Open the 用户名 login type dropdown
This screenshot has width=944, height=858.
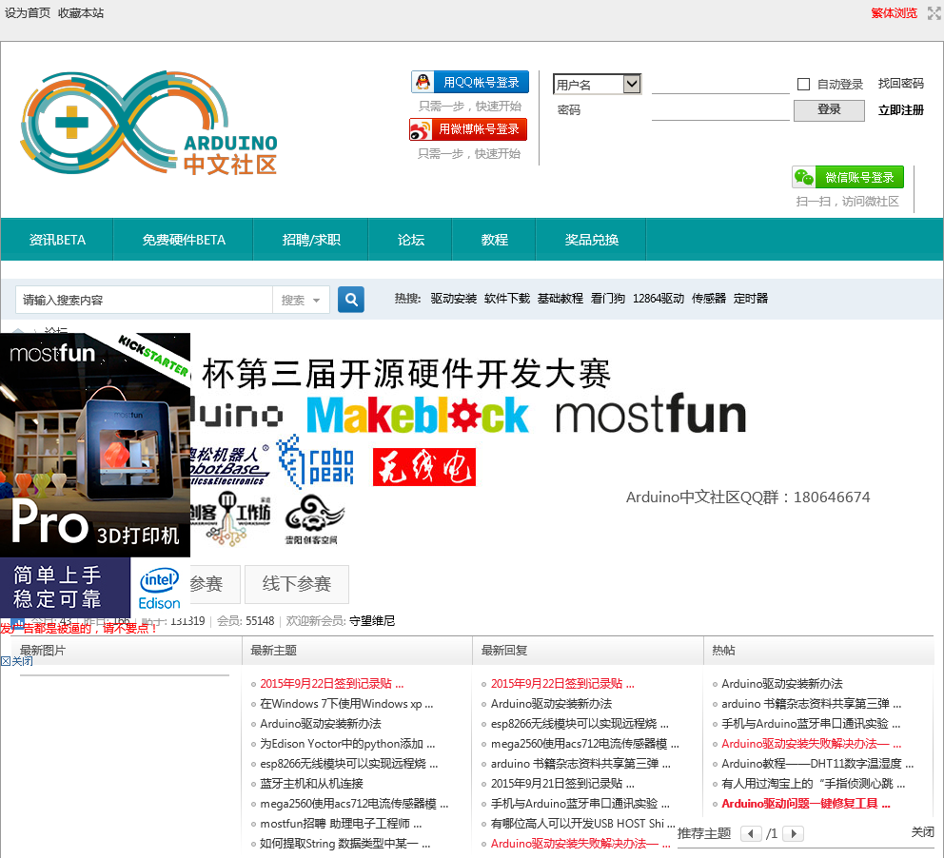pyautogui.click(x=597, y=85)
